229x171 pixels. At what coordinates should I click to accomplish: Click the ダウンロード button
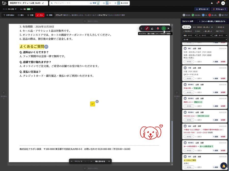click(x=202, y=9)
